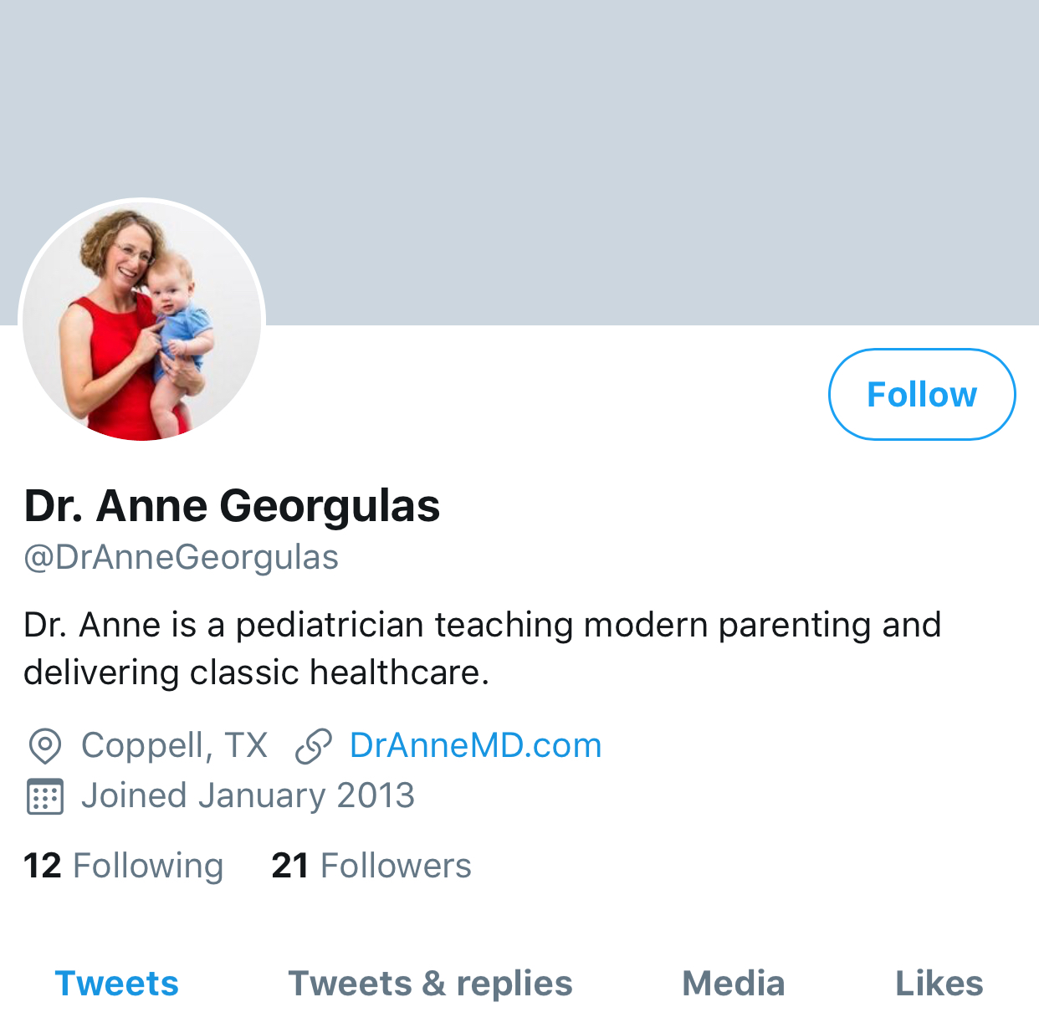The width and height of the screenshot is (1039, 1033).
Task: Click the bold number 21
Action: pyautogui.click(x=290, y=866)
